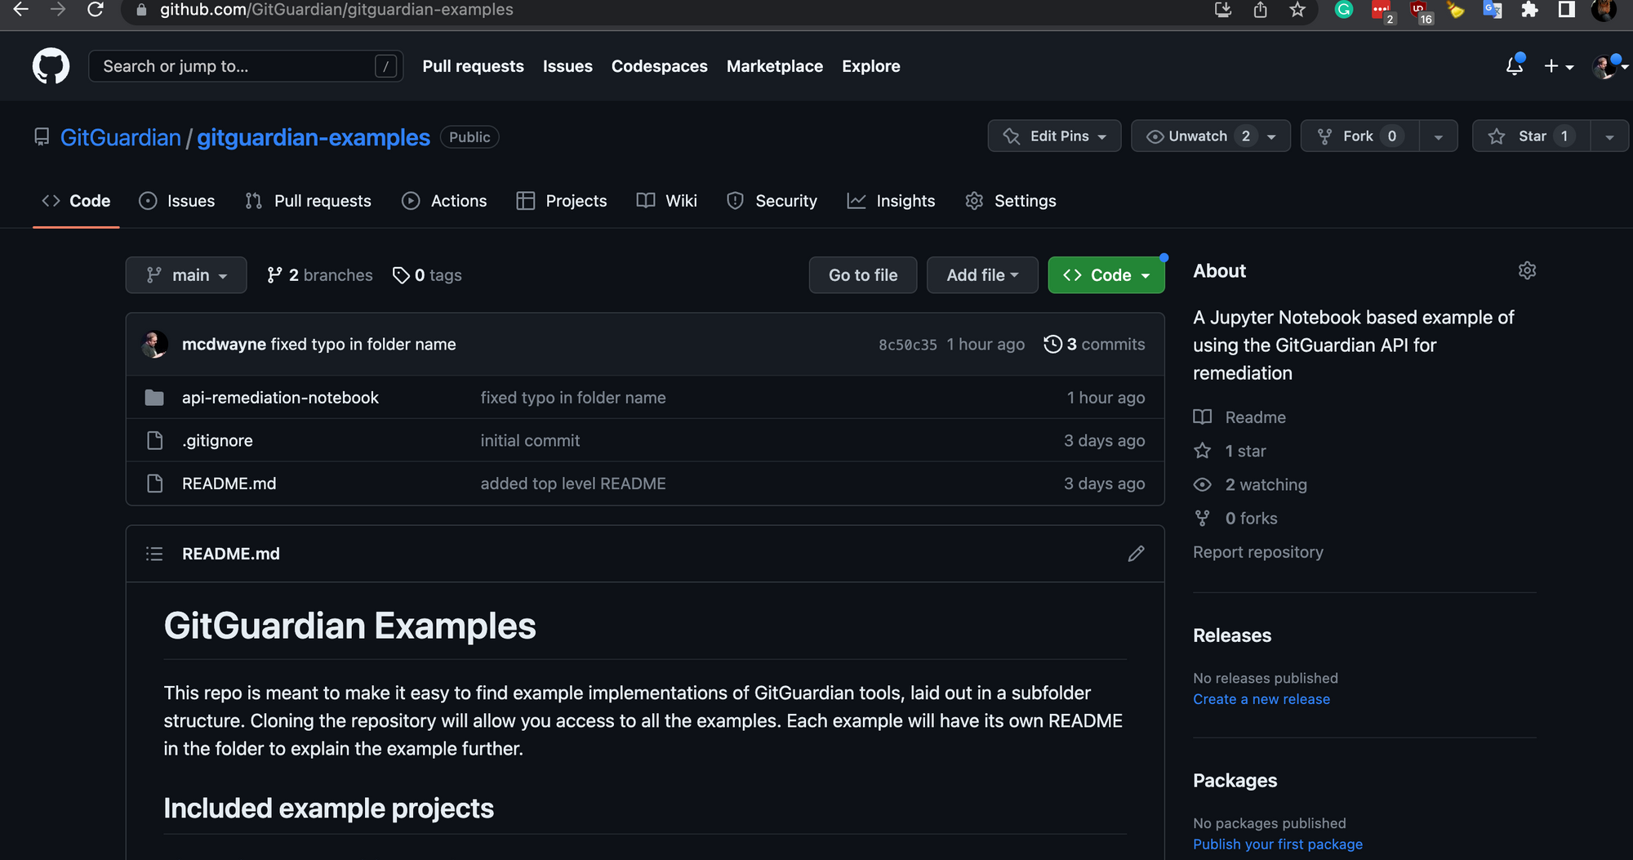View the 2 watching link

pyautogui.click(x=1250, y=485)
